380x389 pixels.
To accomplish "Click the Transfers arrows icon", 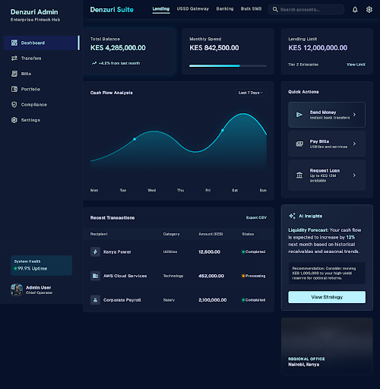I will 14,59.
